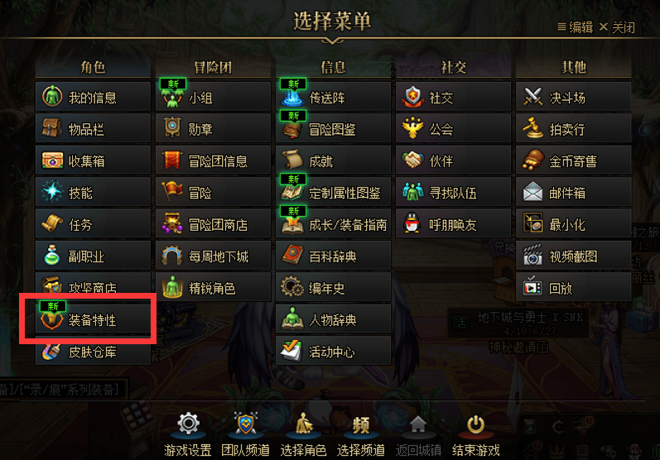Close the menu with 关闭

click(x=617, y=27)
